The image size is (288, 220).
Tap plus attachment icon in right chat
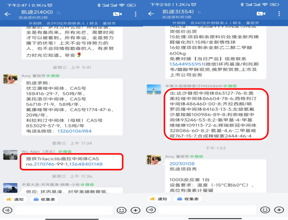coord(279,210)
